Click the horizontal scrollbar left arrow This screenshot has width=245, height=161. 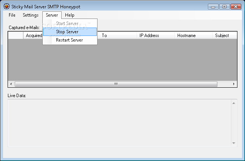(x=11, y=84)
